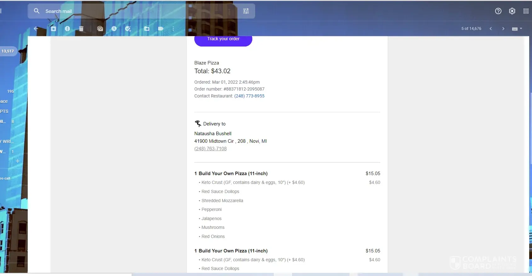Image resolution: width=532 pixels, height=276 pixels.
Task: Click the Track your order button
Action: coord(223,40)
